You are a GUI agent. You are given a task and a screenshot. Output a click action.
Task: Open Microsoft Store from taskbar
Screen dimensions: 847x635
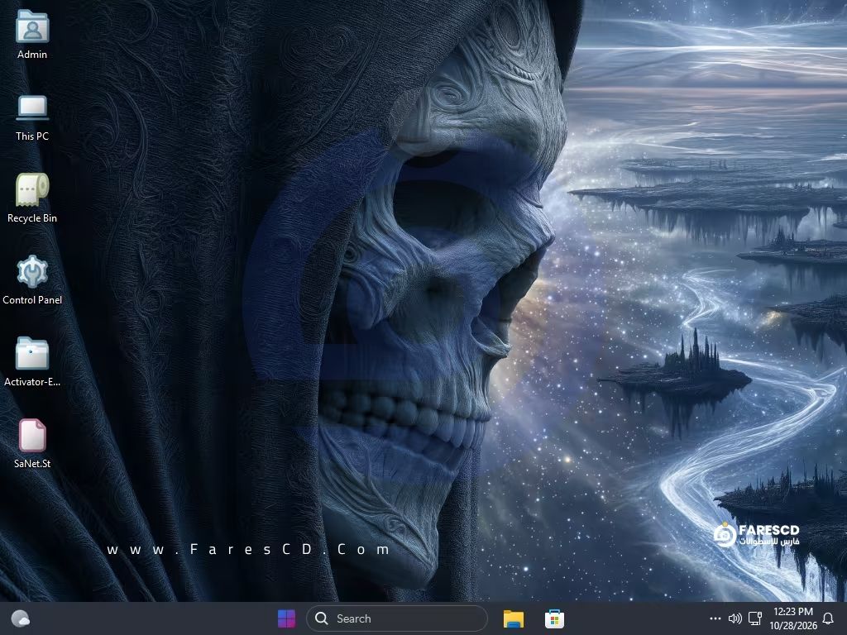coord(554,618)
